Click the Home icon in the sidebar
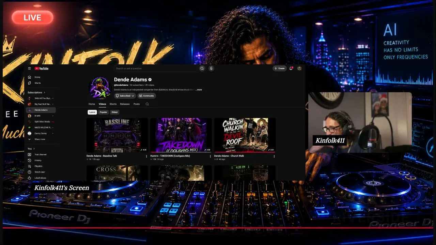Viewport: 436px width, 245px height. point(30,77)
